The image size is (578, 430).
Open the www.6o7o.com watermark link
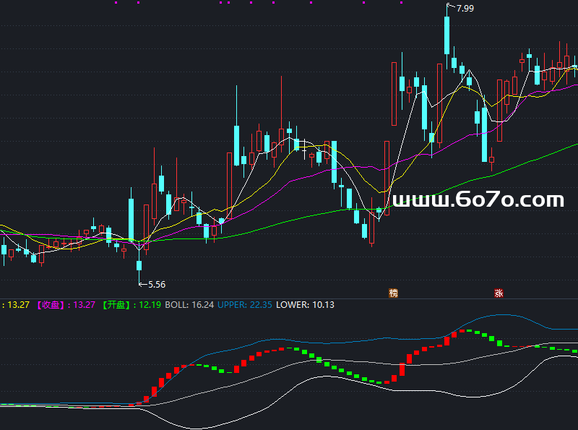(x=478, y=199)
